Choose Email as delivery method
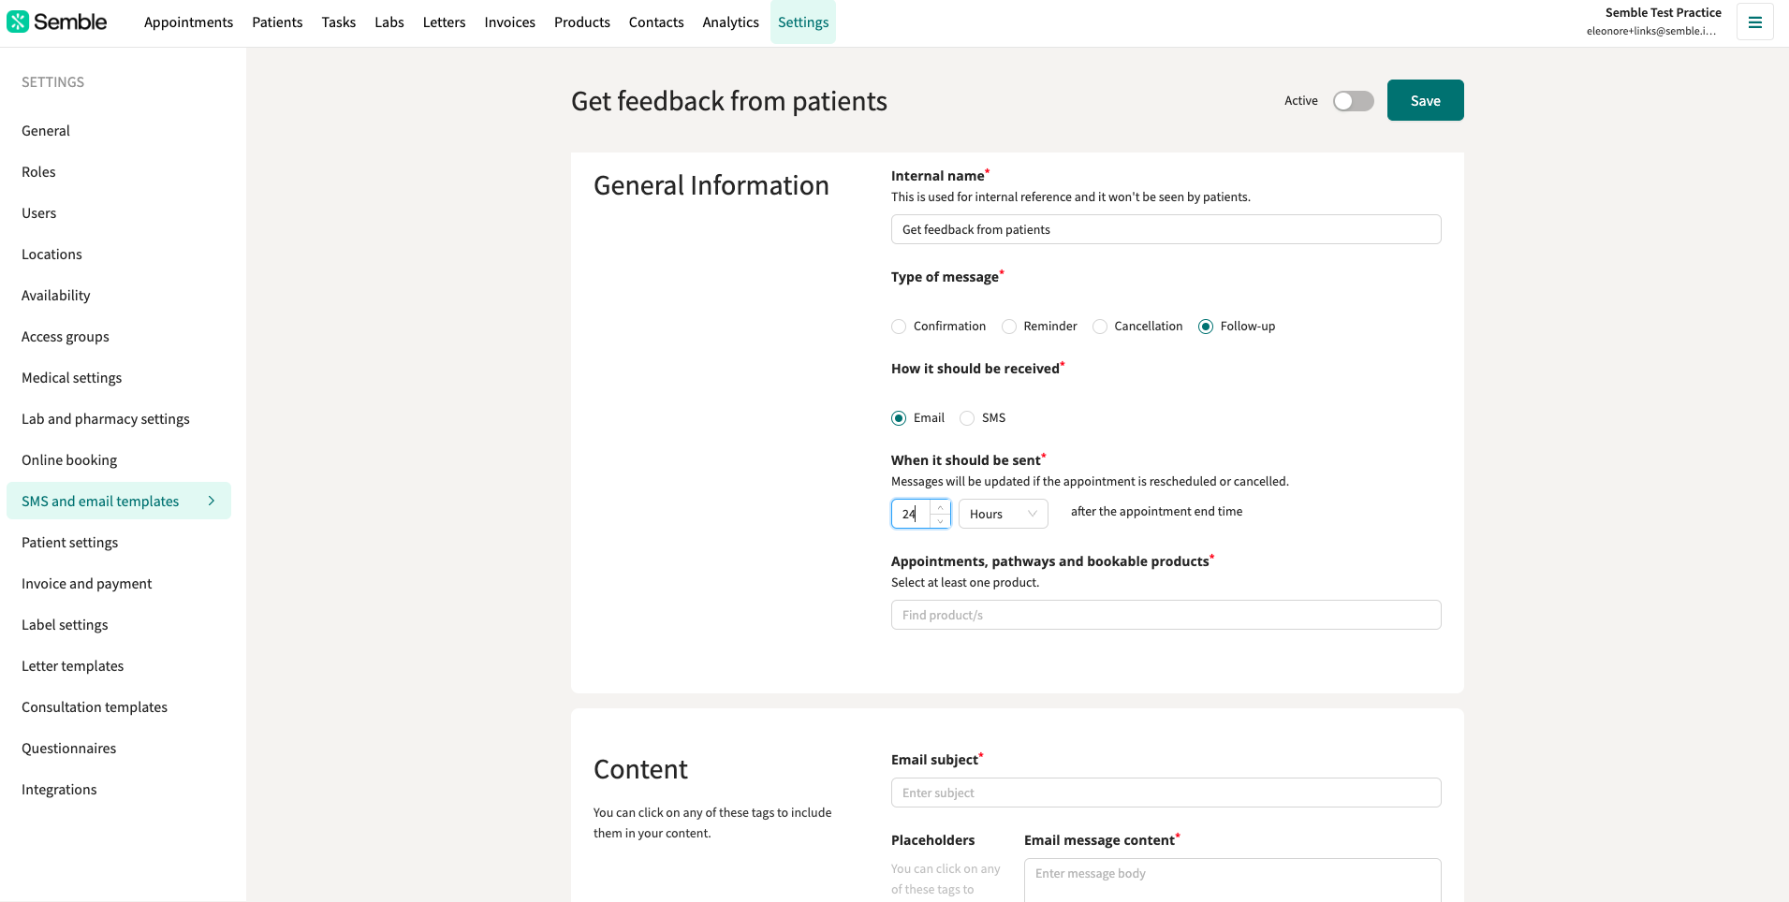The width and height of the screenshot is (1789, 902). click(x=899, y=418)
